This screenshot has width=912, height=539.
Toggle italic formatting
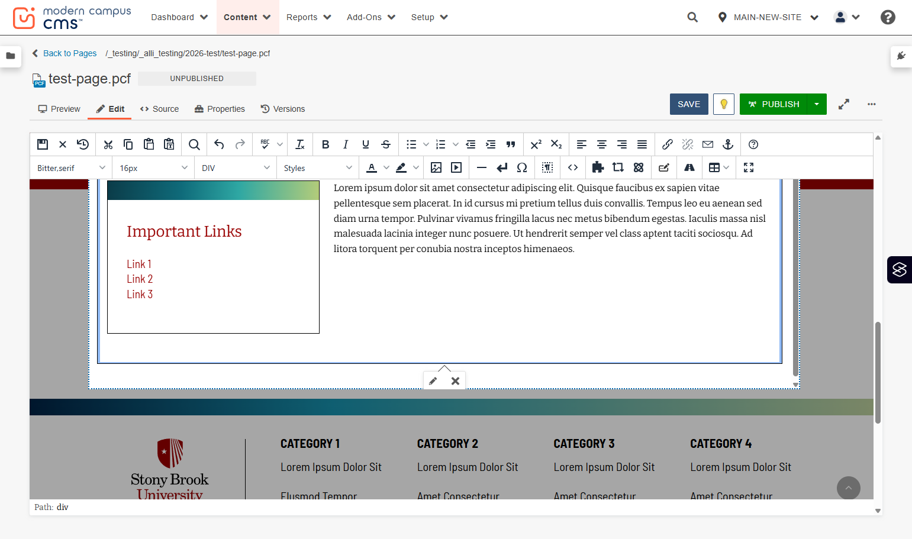[346, 144]
